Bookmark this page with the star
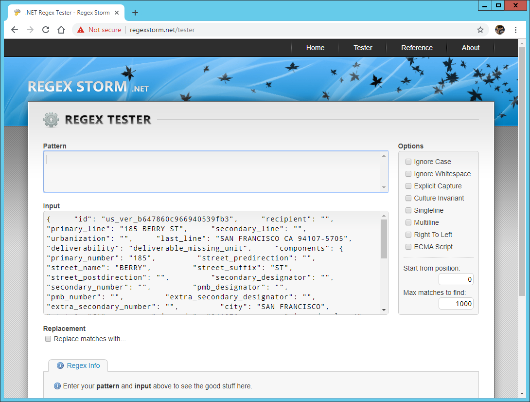The width and height of the screenshot is (530, 402). point(480,30)
